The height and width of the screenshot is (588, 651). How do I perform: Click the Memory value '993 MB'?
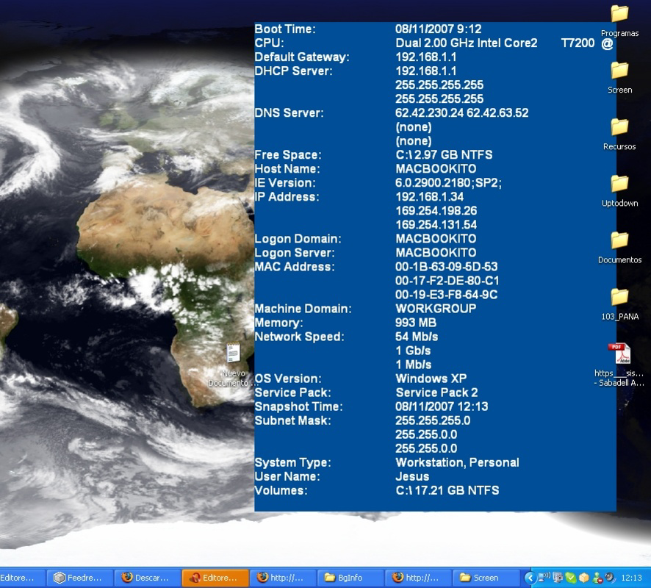pyautogui.click(x=416, y=323)
